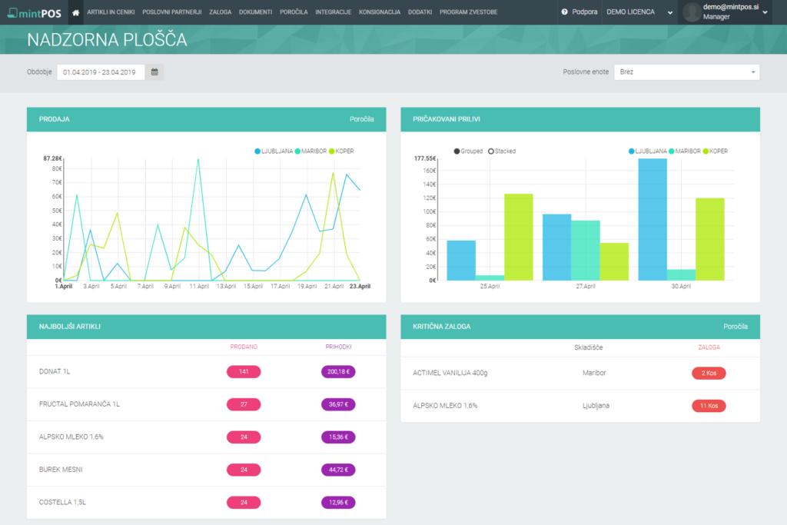Open Poročila link in Kritična zaloga panel

[735, 327]
